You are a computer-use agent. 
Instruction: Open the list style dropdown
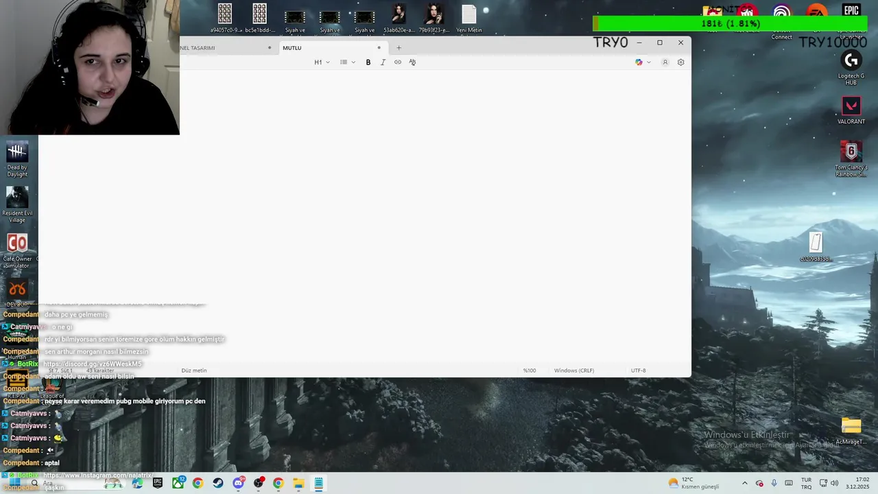(x=348, y=62)
